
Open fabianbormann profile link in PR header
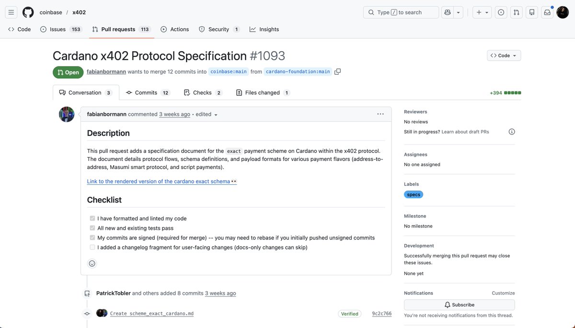coord(106,72)
